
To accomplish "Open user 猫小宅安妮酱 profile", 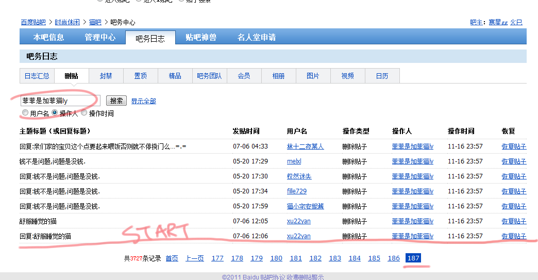I will pyautogui.click(x=306, y=206).
